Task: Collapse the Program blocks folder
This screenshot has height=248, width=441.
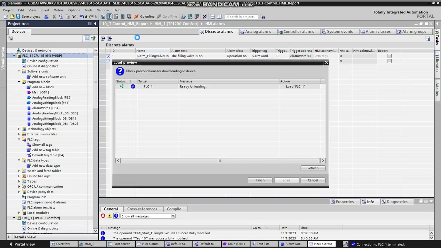Action: (19, 82)
